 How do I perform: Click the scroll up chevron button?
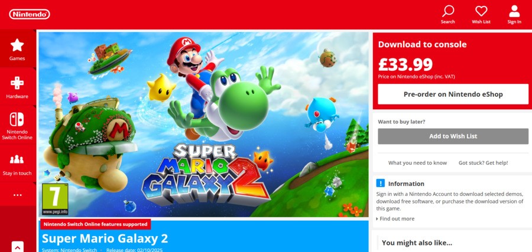[17, 247]
